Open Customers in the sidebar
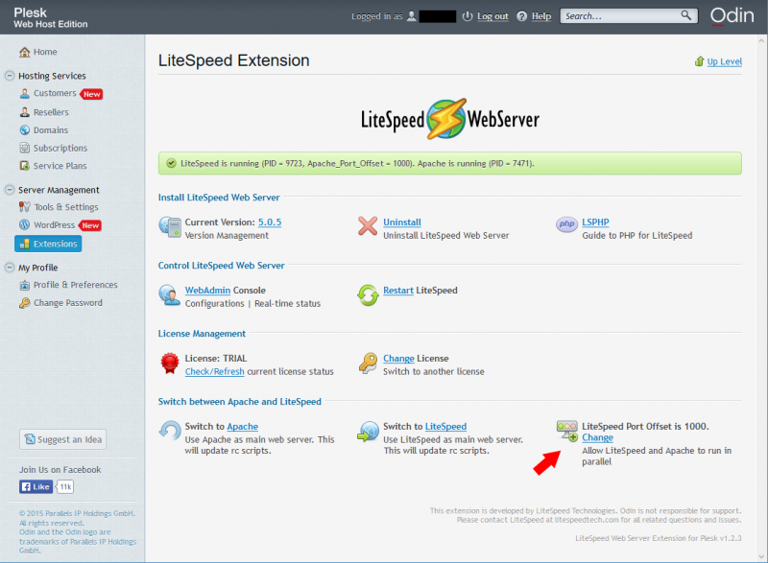This screenshot has height=563, width=768. pyautogui.click(x=55, y=93)
